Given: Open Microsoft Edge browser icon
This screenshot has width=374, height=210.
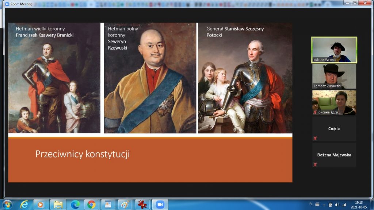Looking at the screenshot, I should pos(75,204).
